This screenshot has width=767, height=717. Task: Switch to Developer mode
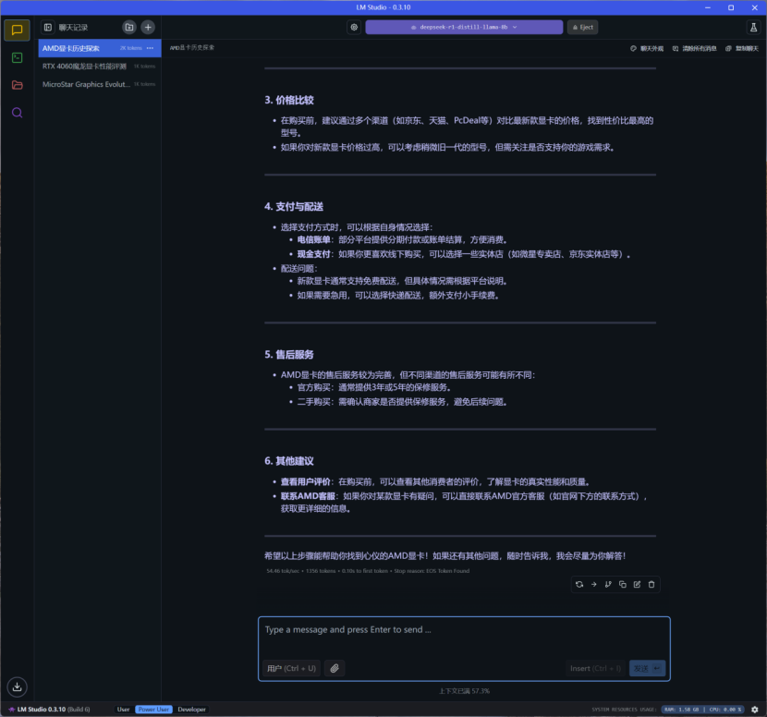point(192,710)
